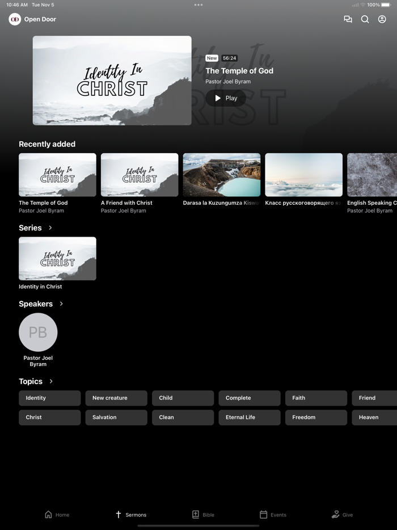The width and height of the screenshot is (397, 530).
Task: Go to the Events tab
Action: click(273, 515)
